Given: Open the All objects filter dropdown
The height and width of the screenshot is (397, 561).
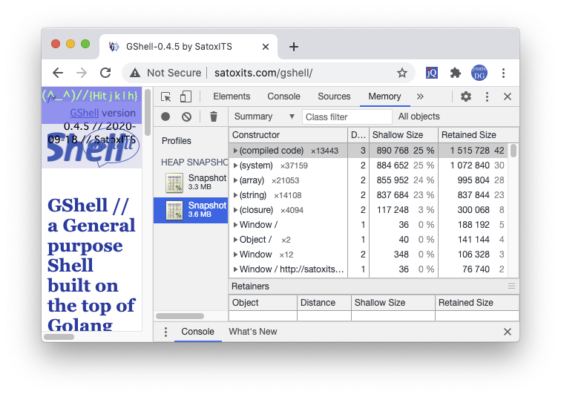Looking at the screenshot, I should coord(419,117).
